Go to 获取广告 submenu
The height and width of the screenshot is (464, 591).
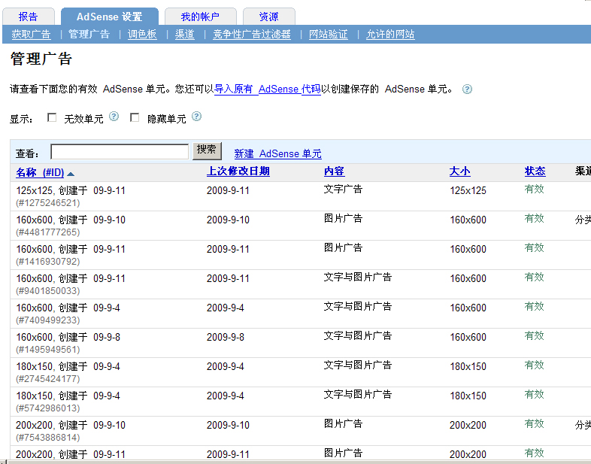coord(31,35)
